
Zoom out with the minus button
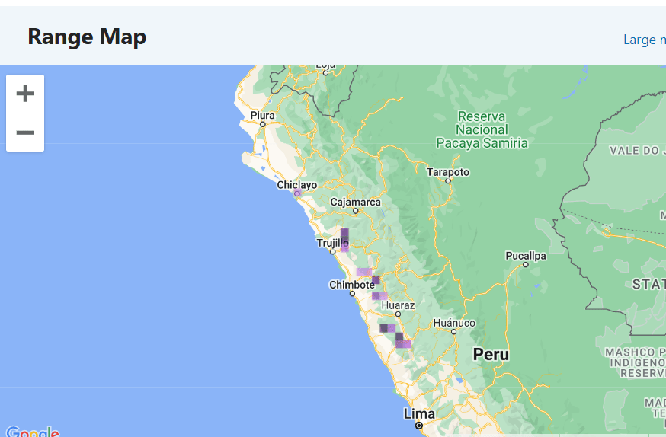tap(25, 132)
